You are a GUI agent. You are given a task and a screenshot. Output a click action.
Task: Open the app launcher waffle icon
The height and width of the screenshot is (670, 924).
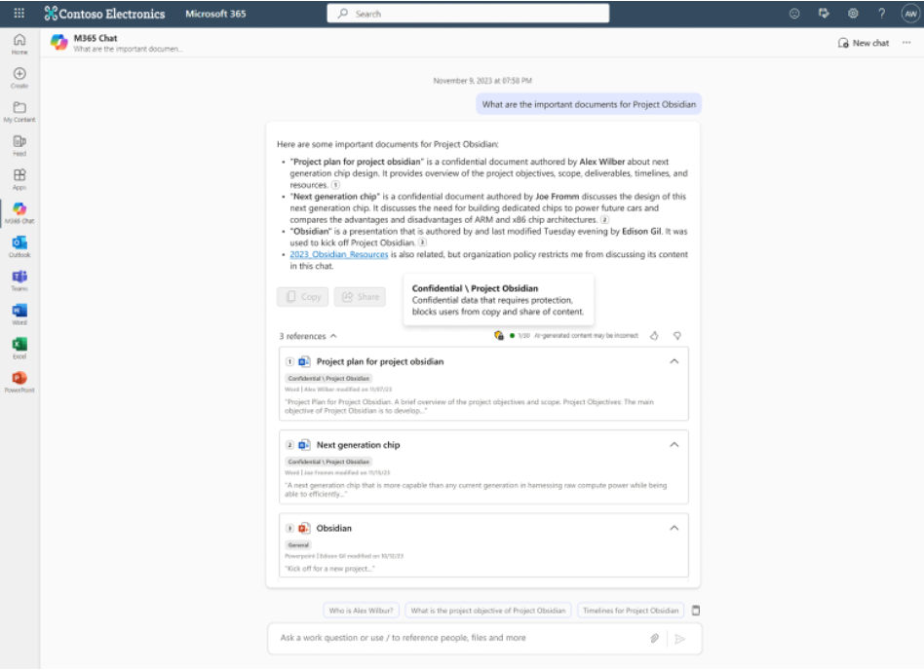click(x=19, y=13)
